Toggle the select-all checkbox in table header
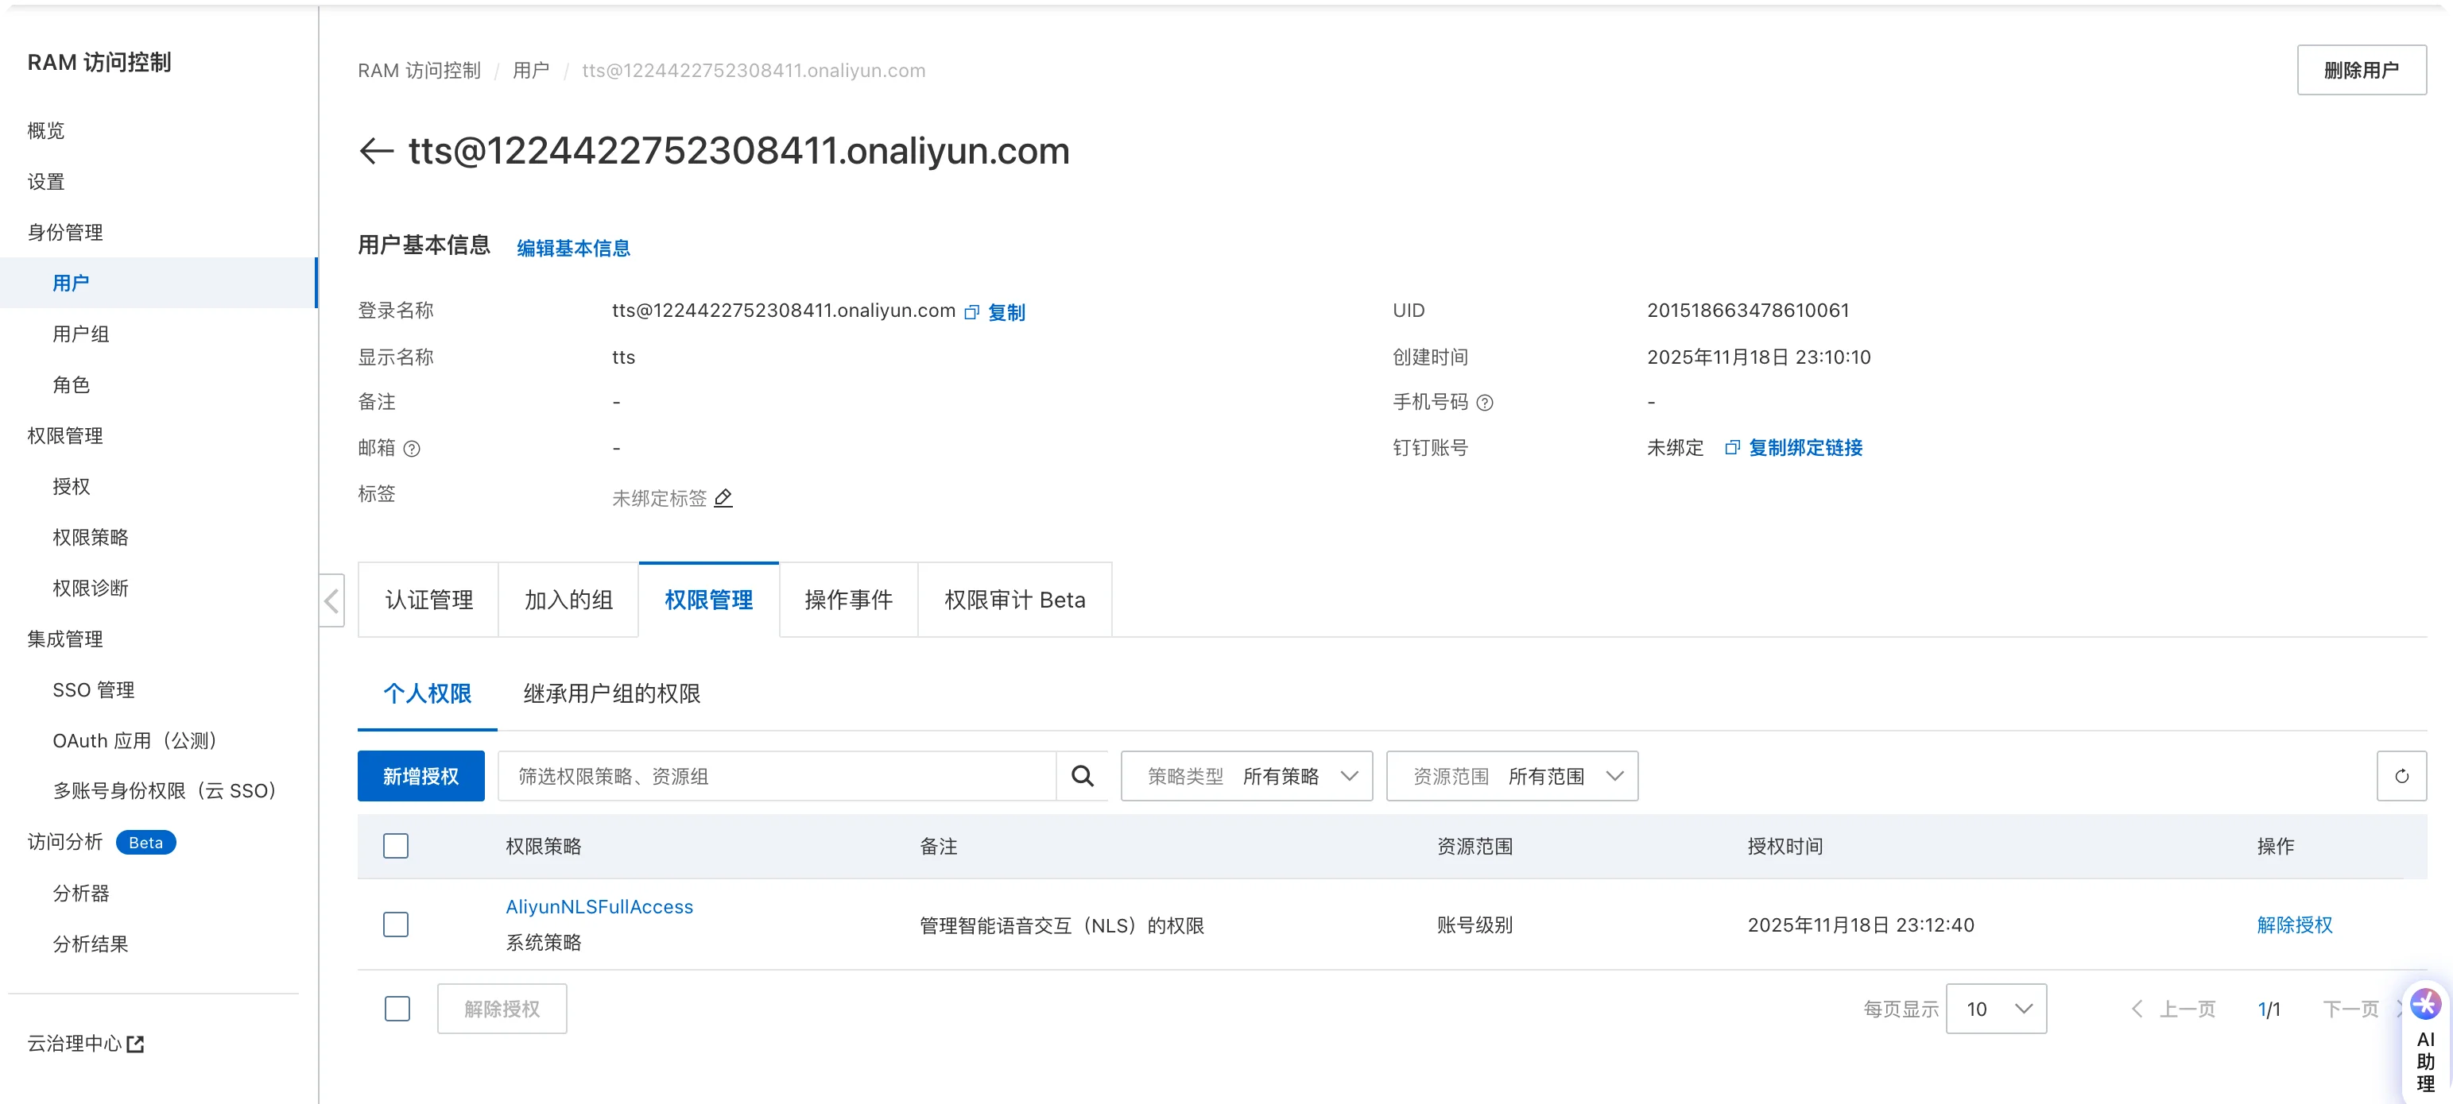This screenshot has width=2453, height=1104. [395, 846]
